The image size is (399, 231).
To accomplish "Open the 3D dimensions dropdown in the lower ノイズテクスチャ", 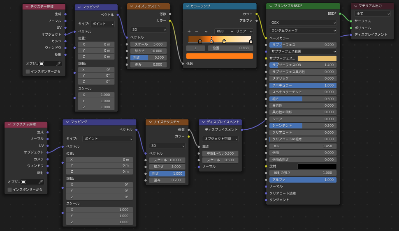I will pyautogui.click(x=167, y=146).
